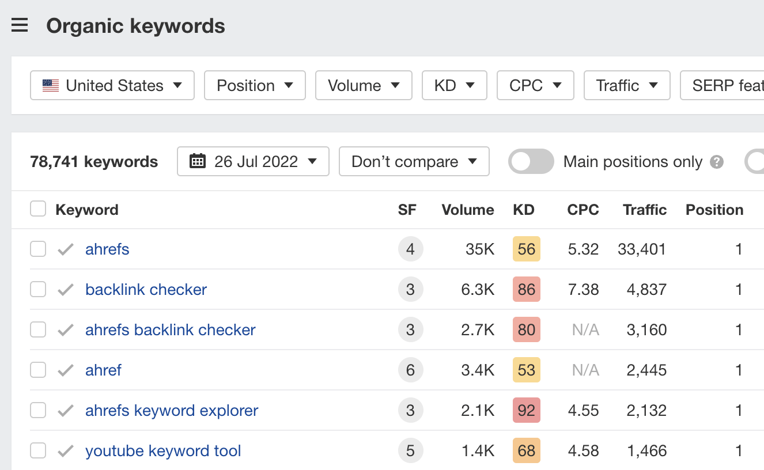
Task: Click the help icon beside Main positions only
Action: click(x=717, y=162)
